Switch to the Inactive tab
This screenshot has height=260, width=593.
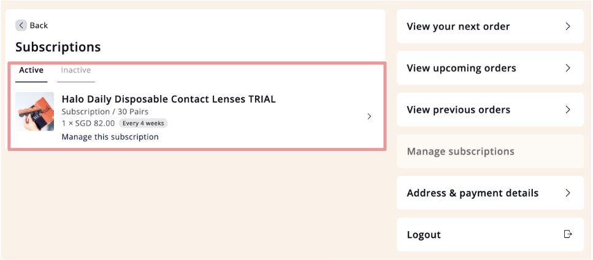pos(76,71)
